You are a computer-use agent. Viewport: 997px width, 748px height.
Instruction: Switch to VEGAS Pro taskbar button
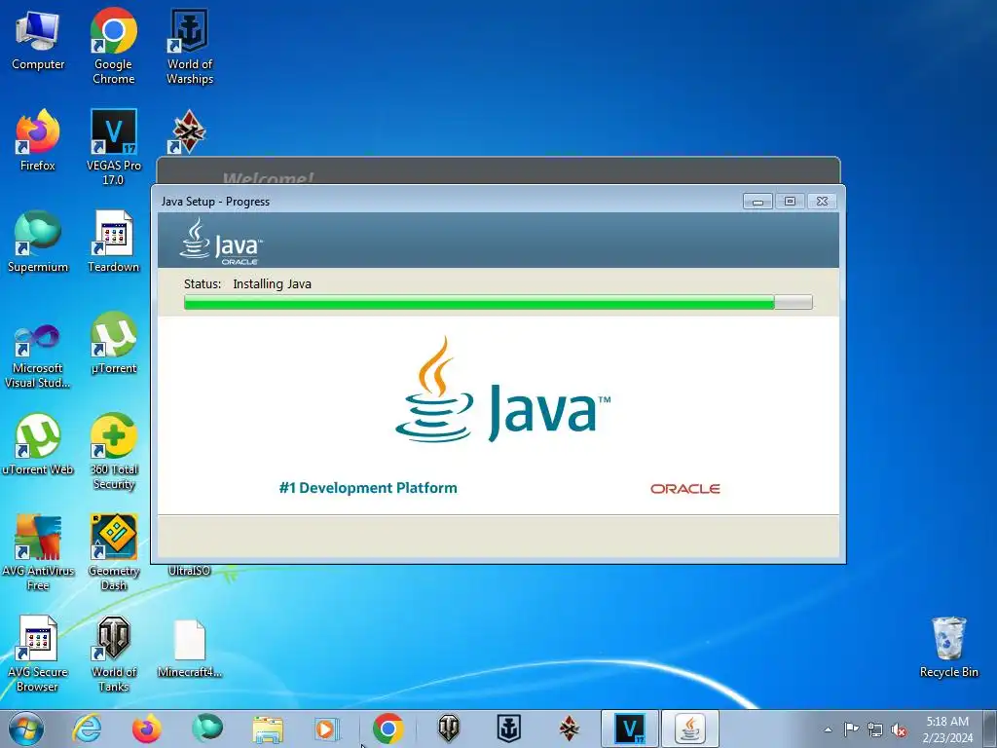pyautogui.click(x=630, y=729)
